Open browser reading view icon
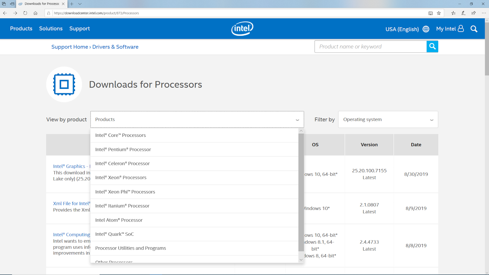The image size is (489, 275). pyautogui.click(x=430, y=13)
